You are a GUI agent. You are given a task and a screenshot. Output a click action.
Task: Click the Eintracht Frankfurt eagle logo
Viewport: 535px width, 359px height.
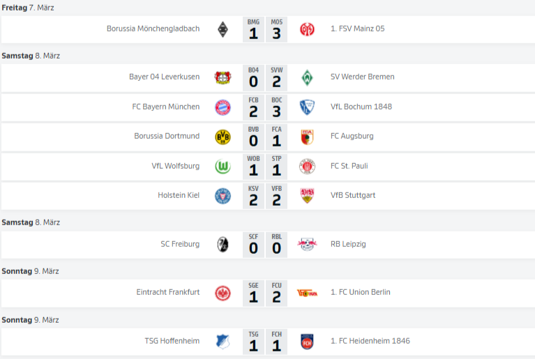(x=223, y=293)
